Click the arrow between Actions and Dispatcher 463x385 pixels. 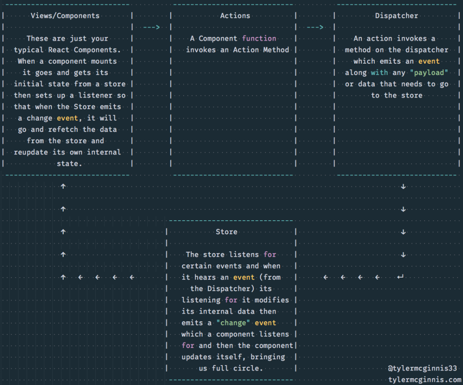[x=314, y=27]
